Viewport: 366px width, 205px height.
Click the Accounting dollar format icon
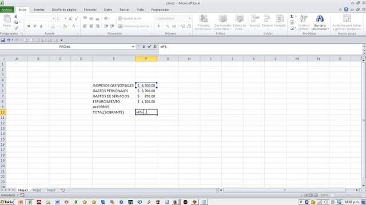pyautogui.click(x=158, y=26)
